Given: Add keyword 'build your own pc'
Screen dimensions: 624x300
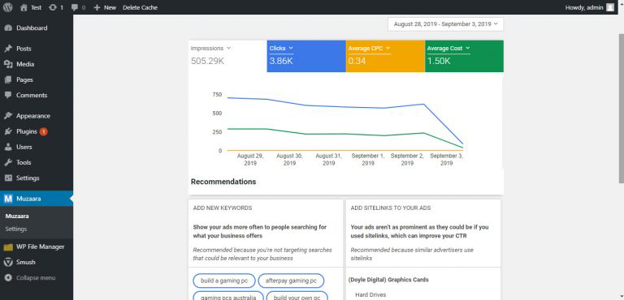Looking at the screenshot, I should (x=297, y=297).
